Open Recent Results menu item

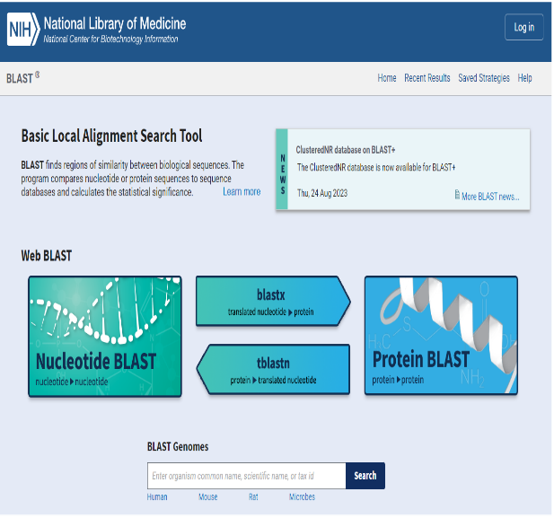(x=426, y=78)
